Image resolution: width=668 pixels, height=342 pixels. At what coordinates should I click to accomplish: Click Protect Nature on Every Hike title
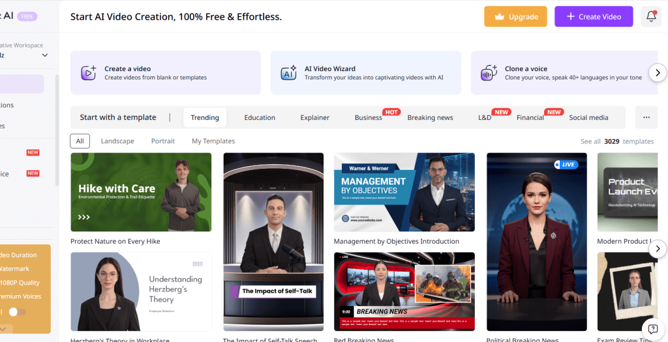pyautogui.click(x=115, y=241)
